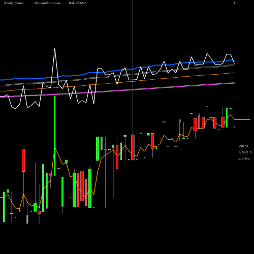
Task: Click the 'Weekly Charts' title text
Action: [14, 3]
